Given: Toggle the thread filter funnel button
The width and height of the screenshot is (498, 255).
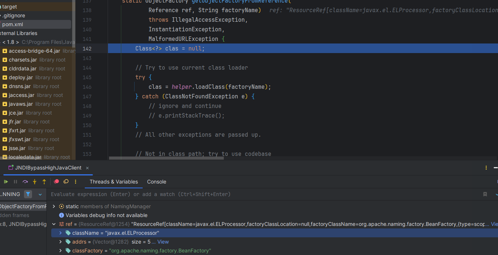Looking at the screenshot, I should pos(28,194).
